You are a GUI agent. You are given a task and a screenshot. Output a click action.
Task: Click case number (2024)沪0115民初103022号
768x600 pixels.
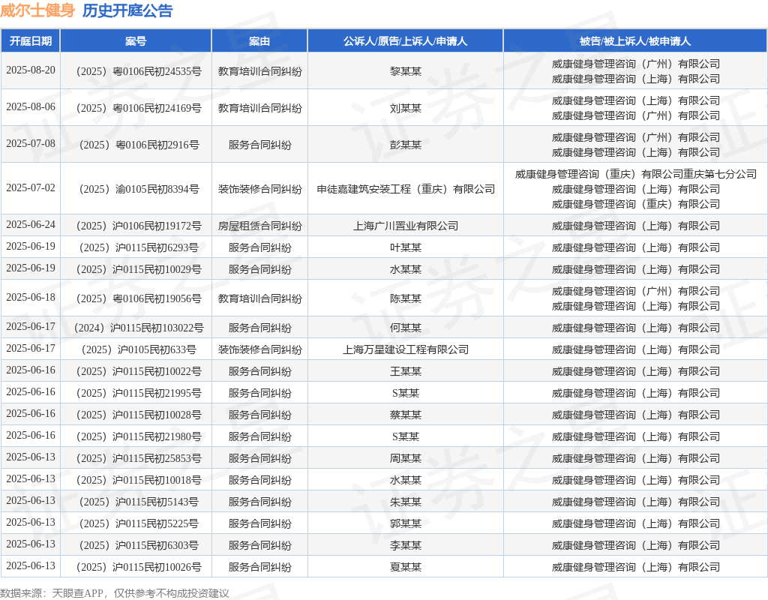click(139, 328)
